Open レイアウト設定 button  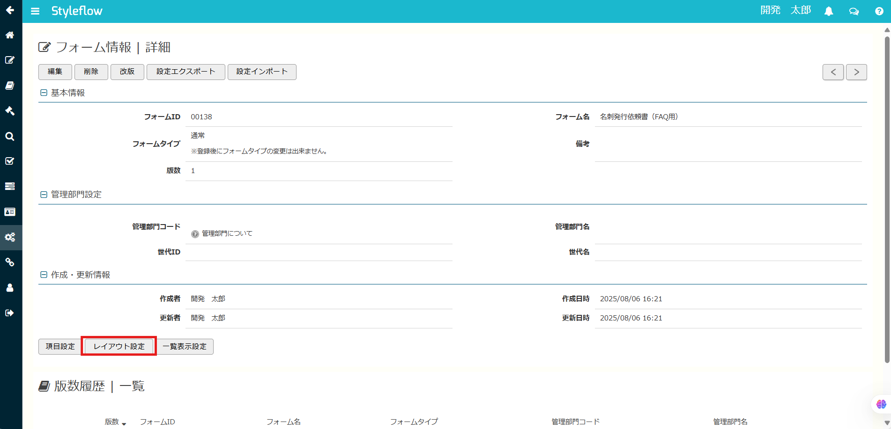click(x=119, y=347)
